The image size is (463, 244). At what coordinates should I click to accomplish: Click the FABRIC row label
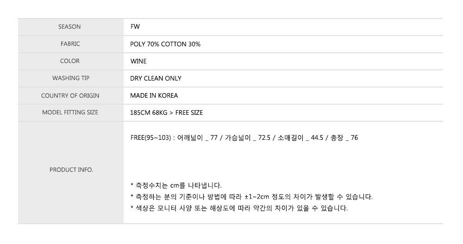pos(70,44)
